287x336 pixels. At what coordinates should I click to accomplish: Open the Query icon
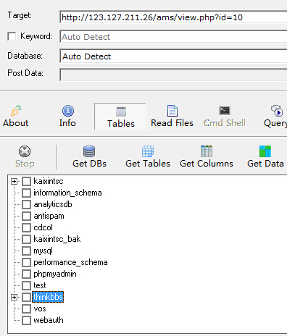(277, 111)
